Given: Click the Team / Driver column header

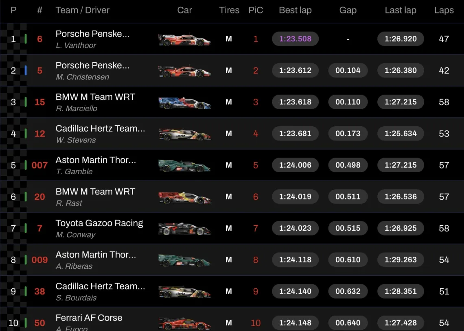Looking at the screenshot, I should coord(82,11).
